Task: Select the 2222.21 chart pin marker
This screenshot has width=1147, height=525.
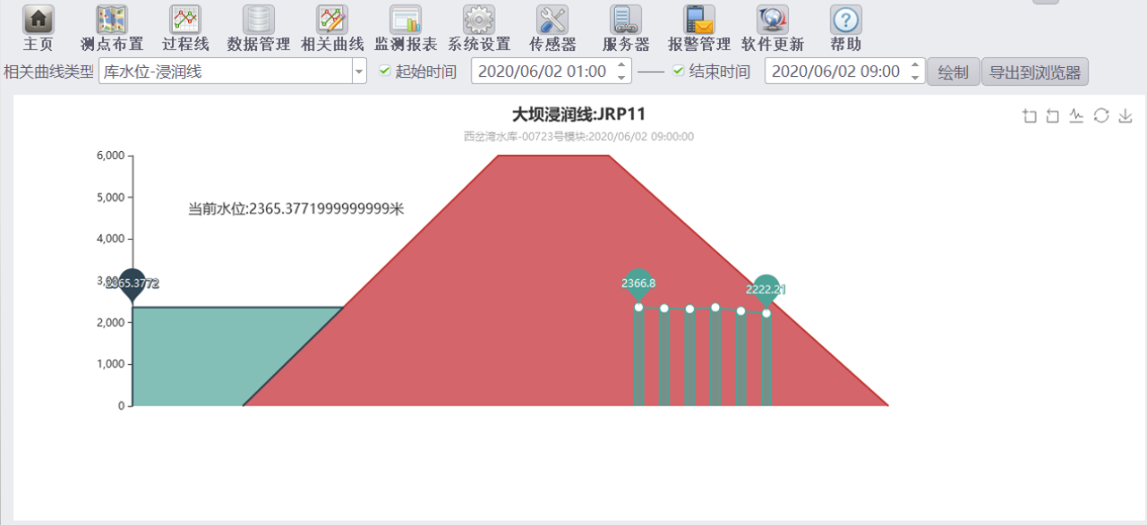Action: [766, 290]
